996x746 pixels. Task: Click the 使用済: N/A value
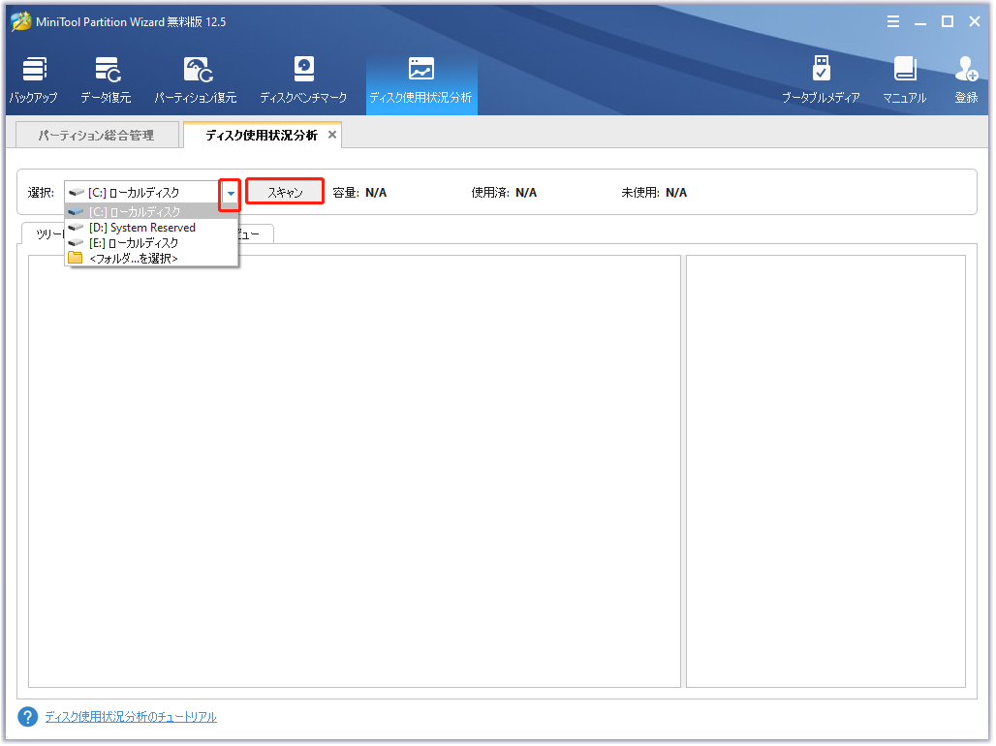526,193
